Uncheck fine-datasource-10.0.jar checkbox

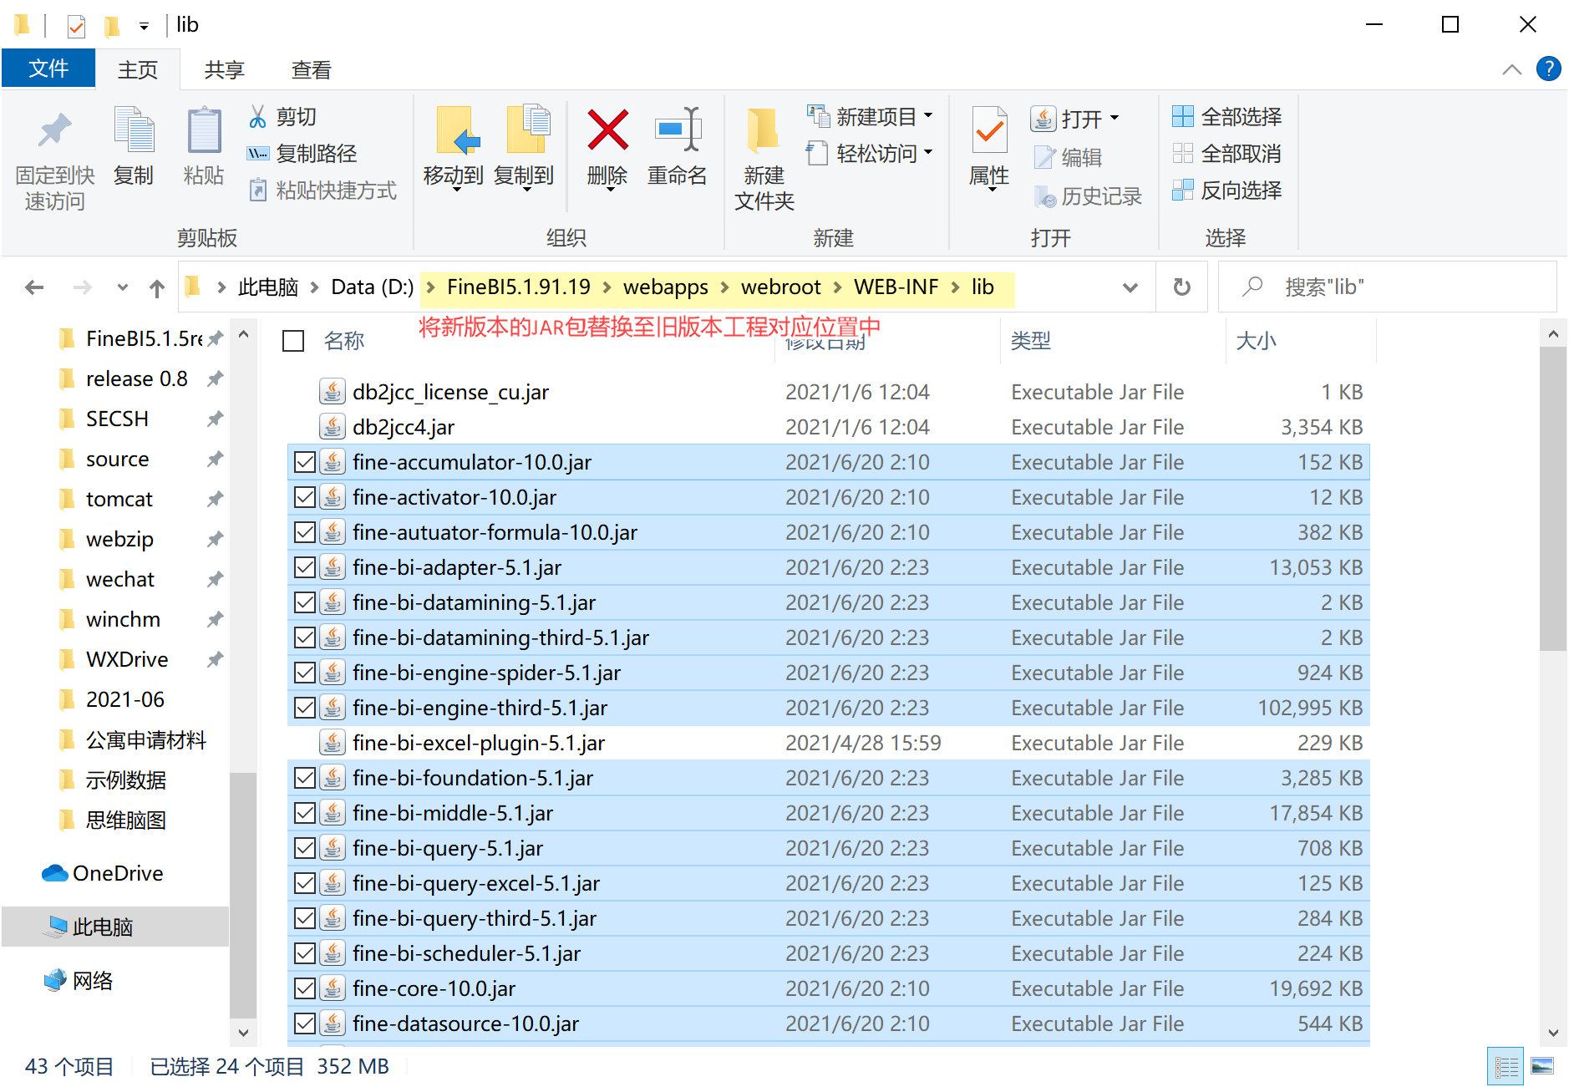(x=305, y=1024)
